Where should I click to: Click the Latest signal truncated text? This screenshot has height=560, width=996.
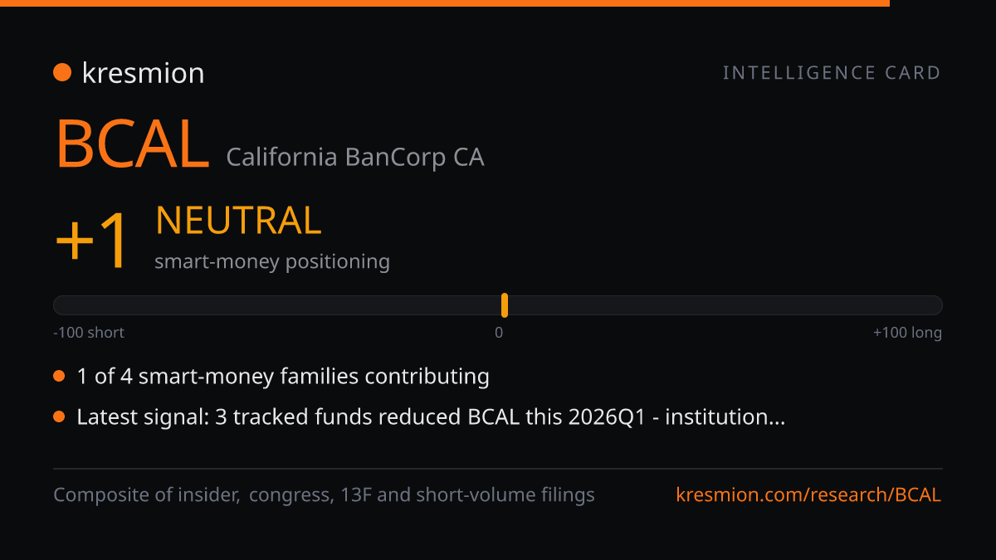(x=431, y=416)
